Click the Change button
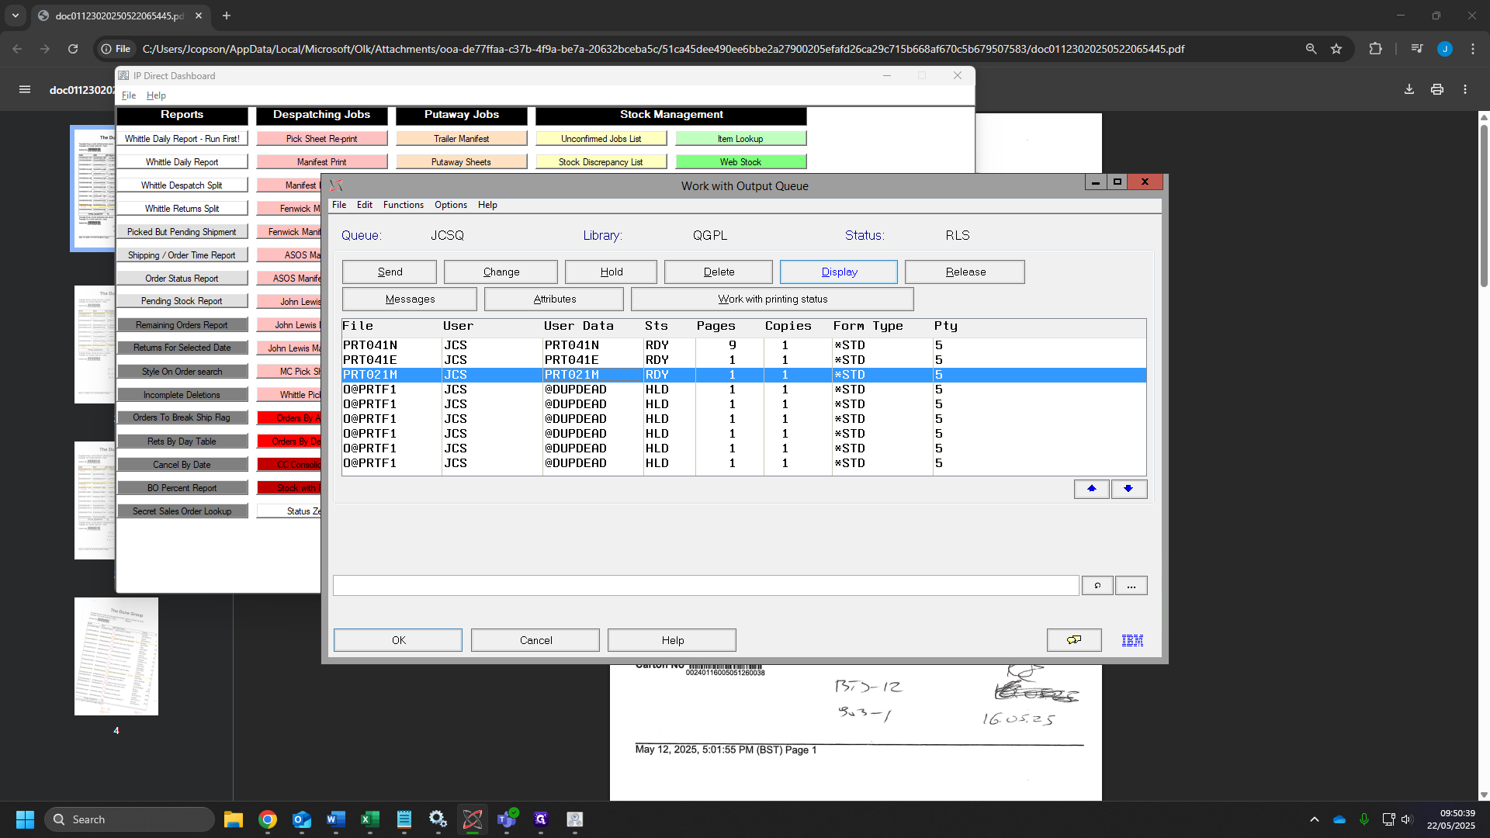1490x838 pixels. 501,272
